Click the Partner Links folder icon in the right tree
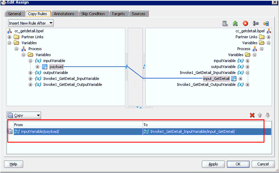Viewport: 279px width, 173px height. click(x=261, y=37)
